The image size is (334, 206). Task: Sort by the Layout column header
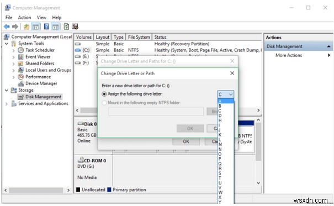pos(103,37)
